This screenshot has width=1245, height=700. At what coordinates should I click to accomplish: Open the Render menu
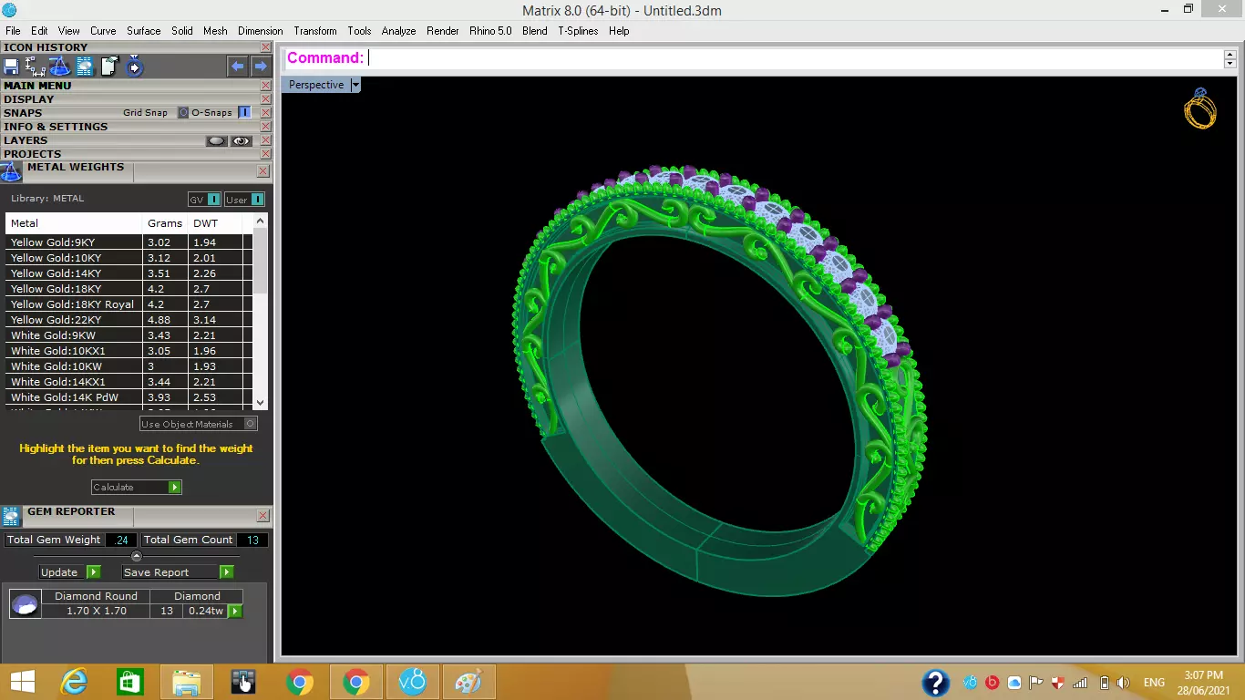pyautogui.click(x=443, y=31)
